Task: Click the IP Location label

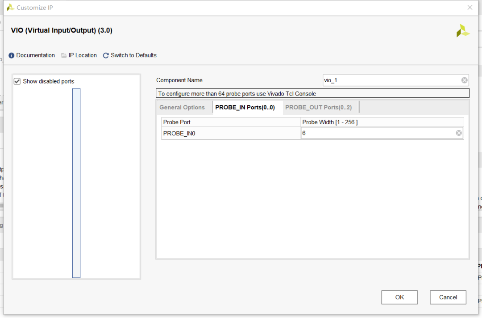Action: pyautogui.click(x=83, y=55)
